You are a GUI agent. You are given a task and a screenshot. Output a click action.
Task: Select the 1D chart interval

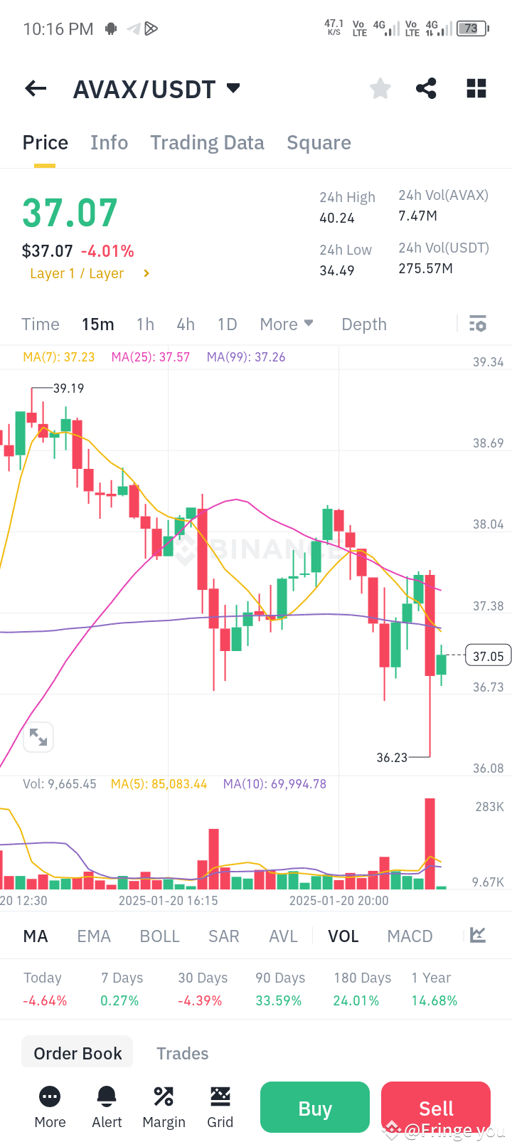pyautogui.click(x=227, y=324)
